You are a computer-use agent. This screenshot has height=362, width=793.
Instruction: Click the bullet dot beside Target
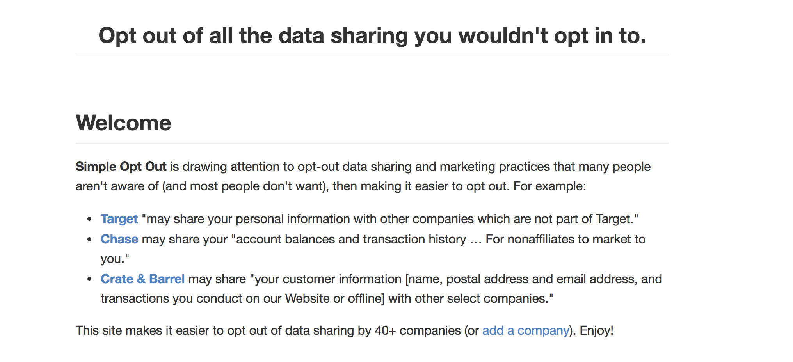coord(90,219)
